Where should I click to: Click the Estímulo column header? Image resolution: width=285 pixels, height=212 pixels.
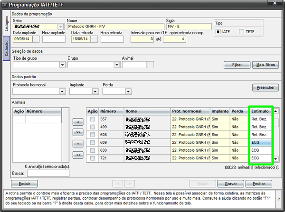(x=260, y=111)
